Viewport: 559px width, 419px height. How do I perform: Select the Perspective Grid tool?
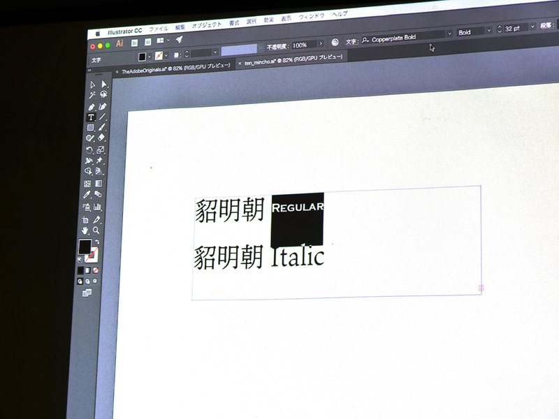coord(100,171)
